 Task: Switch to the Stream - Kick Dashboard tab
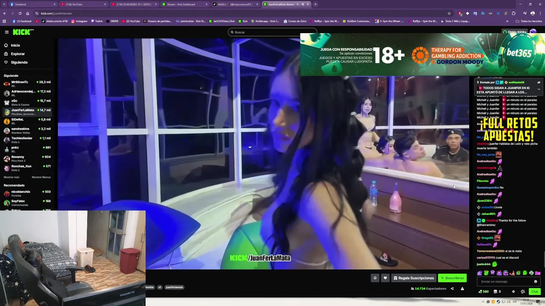point(184,4)
